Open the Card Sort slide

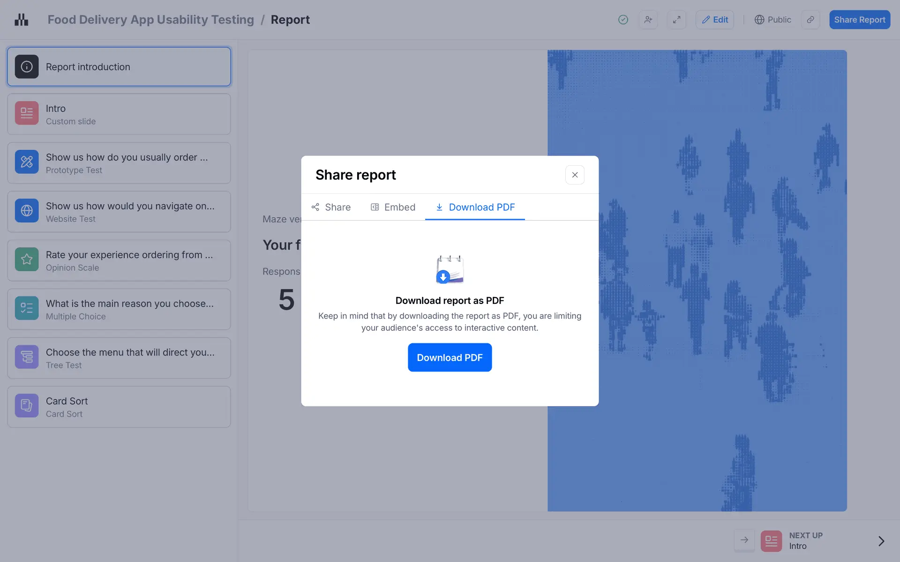coord(119,407)
